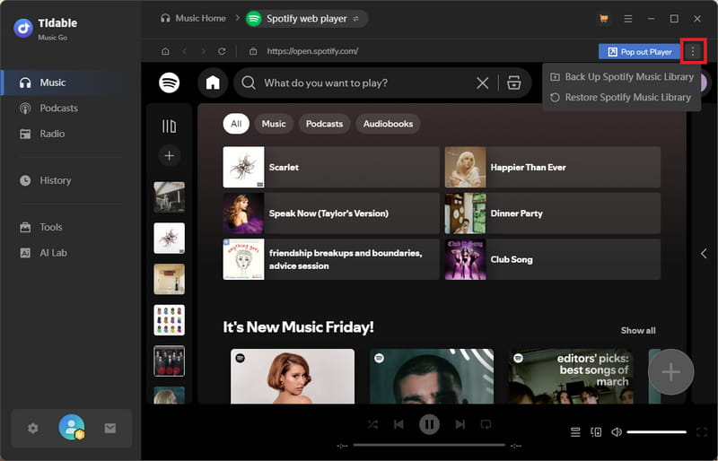The width and height of the screenshot is (718, 461).
Task: Pause the current playback
Action: pos(430,425)
